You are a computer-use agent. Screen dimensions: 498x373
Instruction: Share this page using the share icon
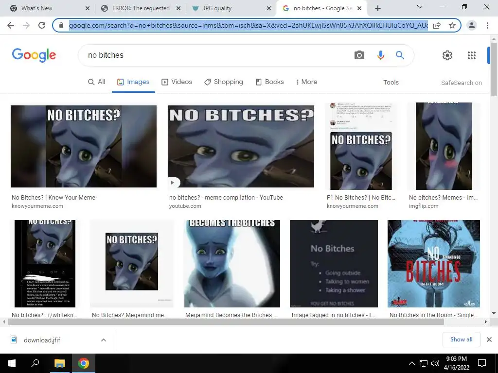[x=437, y=25]
